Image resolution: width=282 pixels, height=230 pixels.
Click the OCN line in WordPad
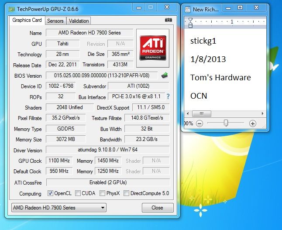(199, 96)
